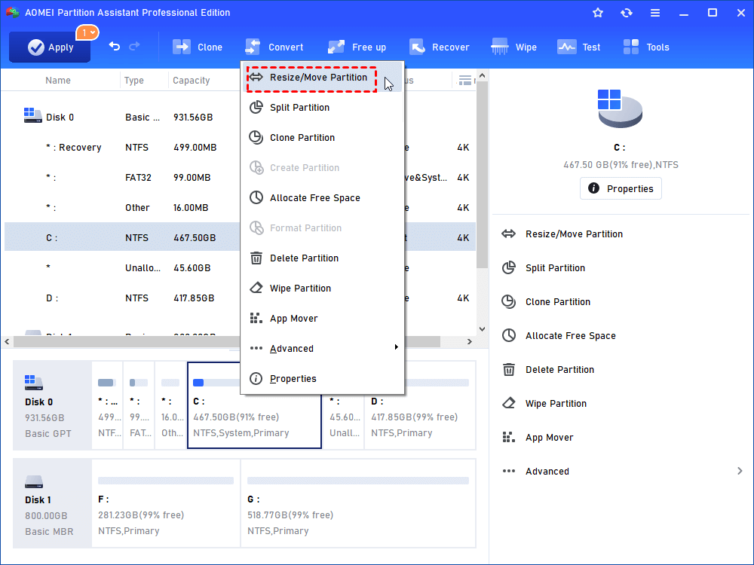Choose Properties in context menu
Image resolution: width=754 pixels, height=565 pixels.
pyautogui.click(x=322, y=379)
